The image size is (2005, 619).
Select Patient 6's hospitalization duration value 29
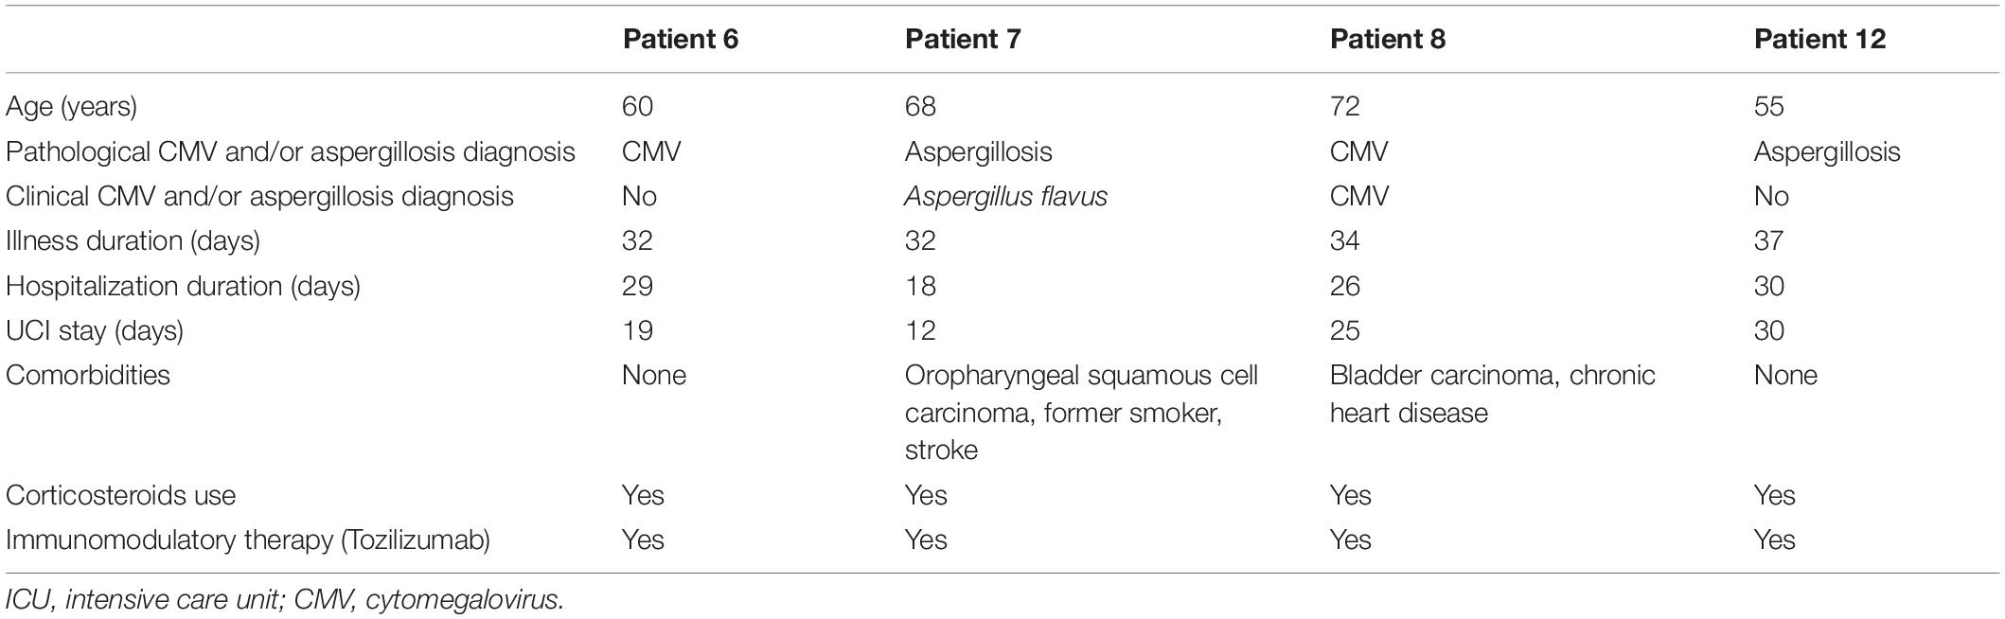637,286
